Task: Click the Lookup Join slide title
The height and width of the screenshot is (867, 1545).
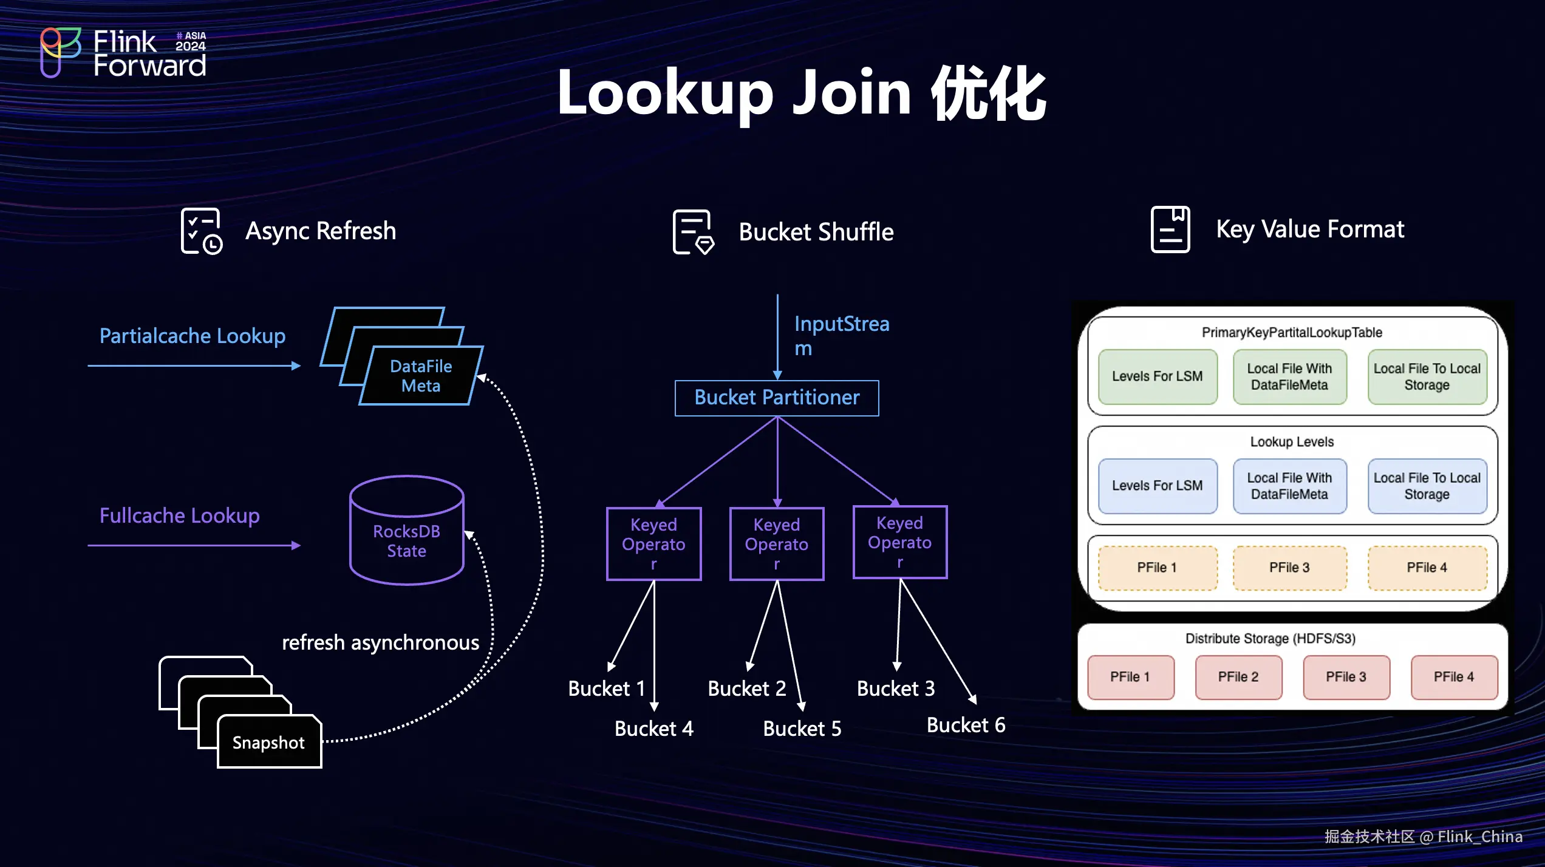Action: pos(801,93)
